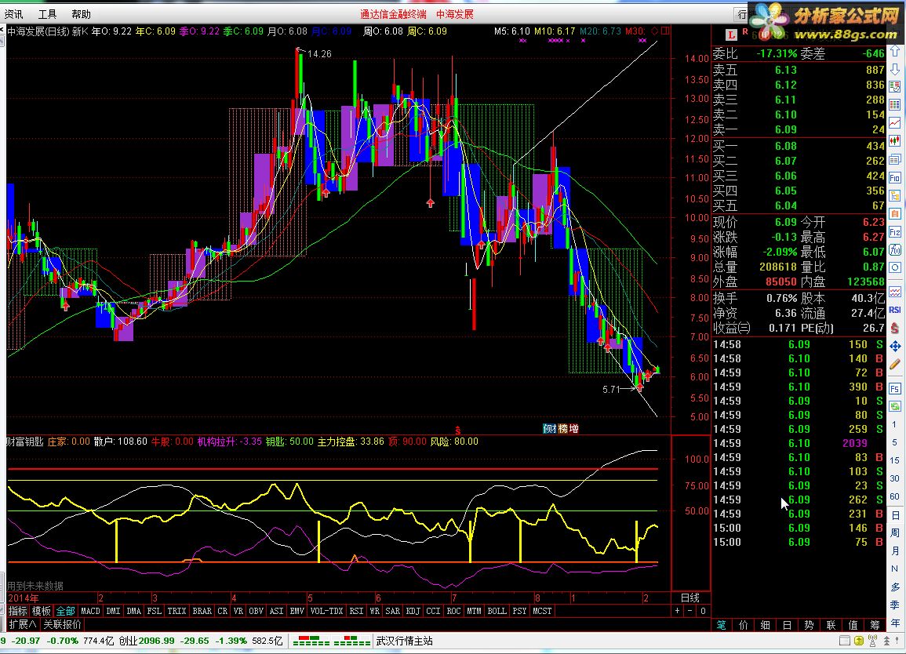Open the yellow tree-structure sector icon
Viewport: 906px width, 654px height.
coord(895,195)
